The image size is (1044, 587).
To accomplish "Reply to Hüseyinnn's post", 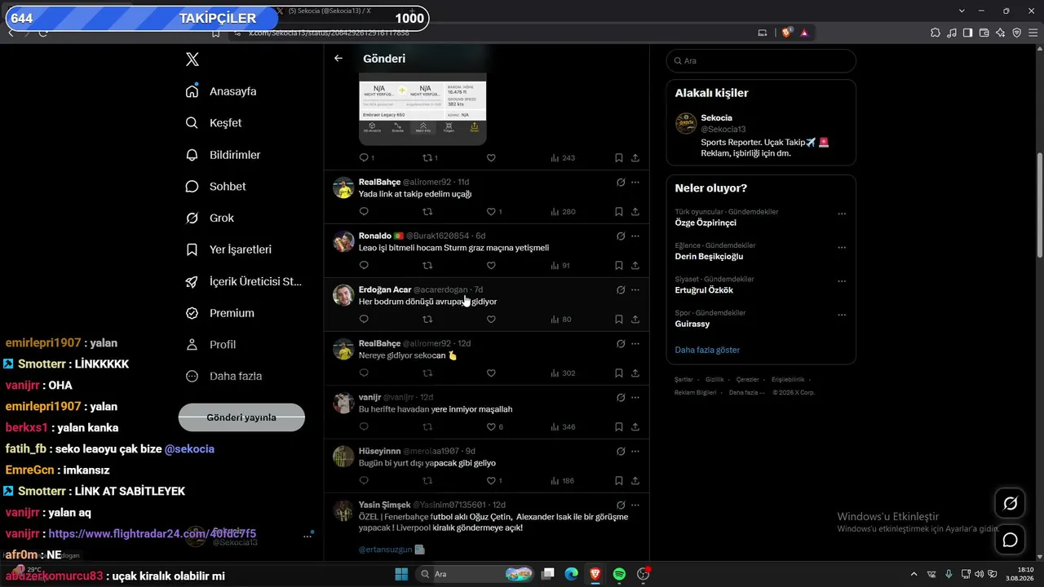I will tap(364, 481).
